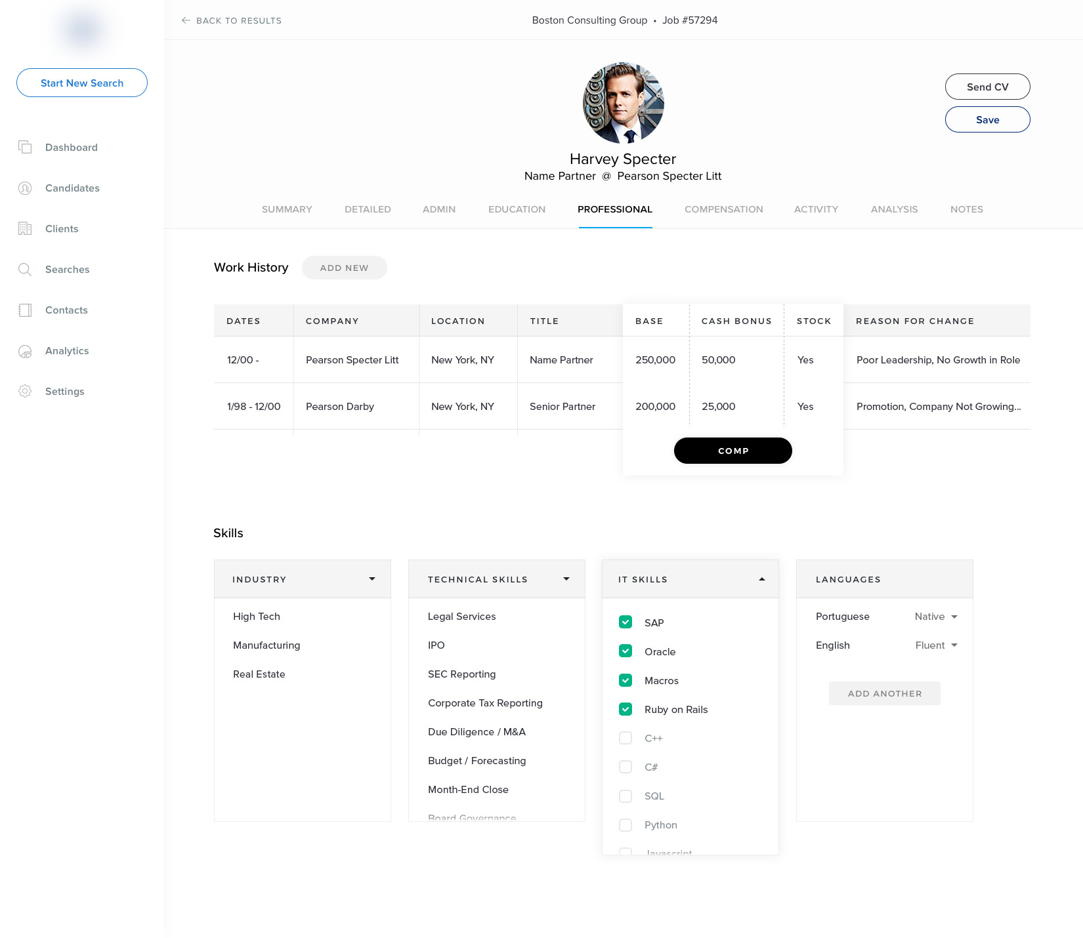
Task: Click the black COMP button
Action: (x=733, y=451)
